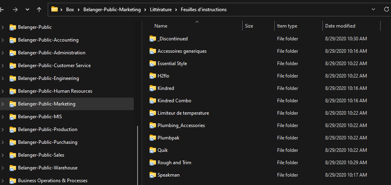This screenshot has width=391, height=185.
Task: Open address bar history dropdown
Action: (373, 10)
